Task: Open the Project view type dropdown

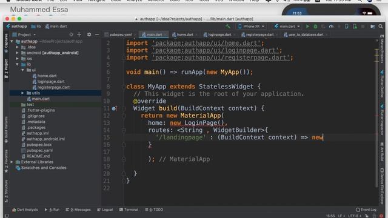Action: tap(24, 35)
